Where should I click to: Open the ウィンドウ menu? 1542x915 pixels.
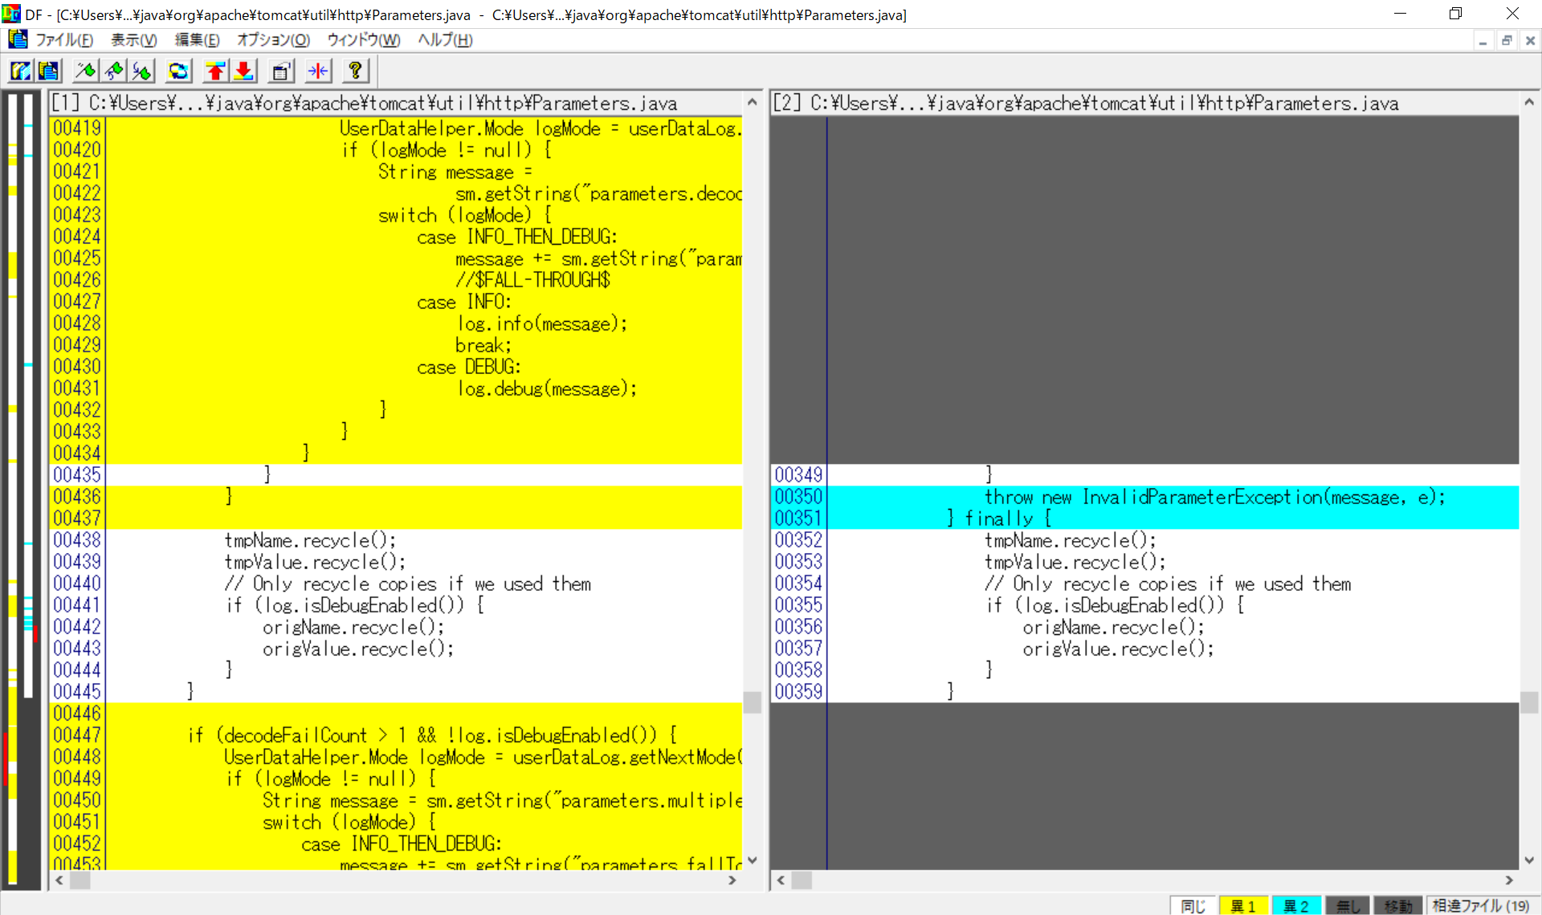coord(363,39)
